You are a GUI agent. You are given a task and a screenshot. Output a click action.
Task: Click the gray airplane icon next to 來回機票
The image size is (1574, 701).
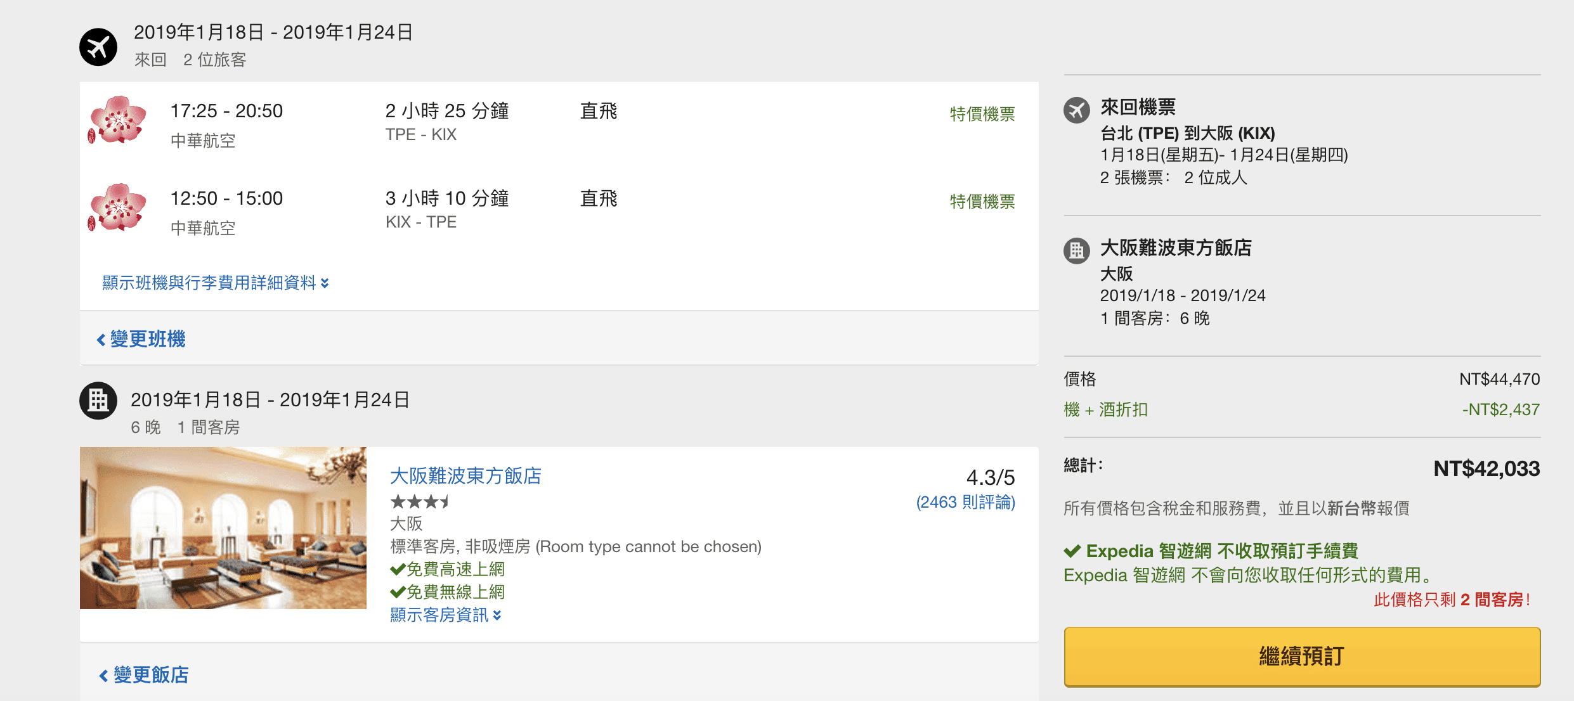(x=1077, y=110)
